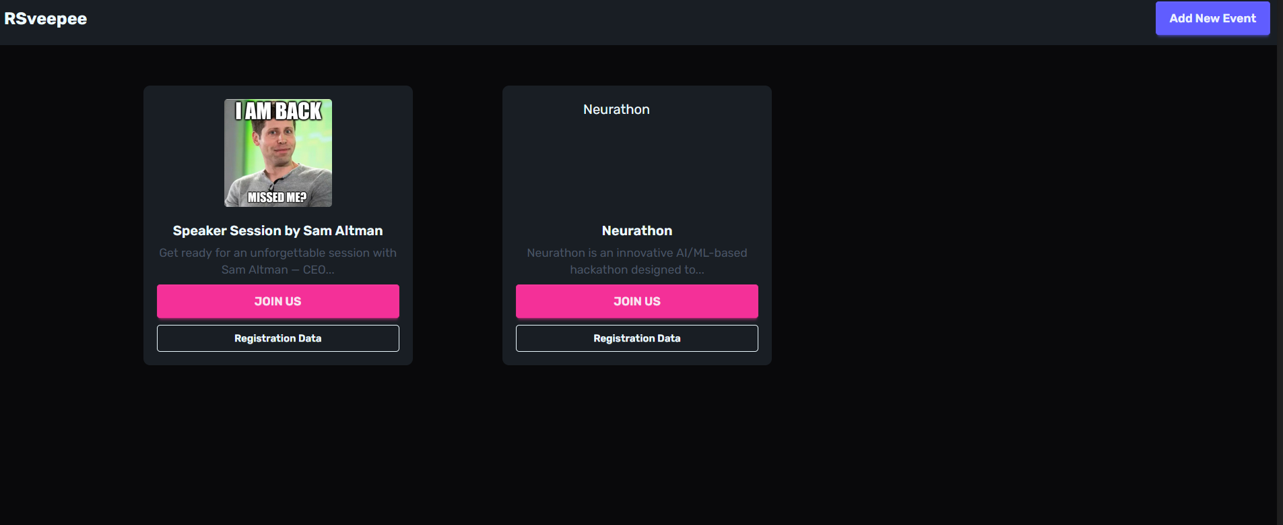Viewport: 1283px width, 525px height.
Task: Select the bold Neurathon event heading
Action: click(x=637, y=230)
